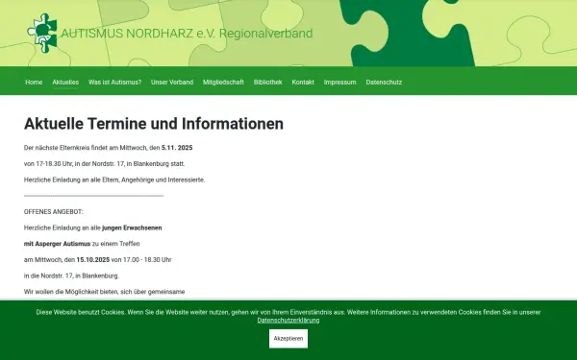Viewport: 577px width, 360px height.
Task: Click line Wir wollen die Möglichkeit bieten
Action: pyautogui.click(x=104, y=292)
